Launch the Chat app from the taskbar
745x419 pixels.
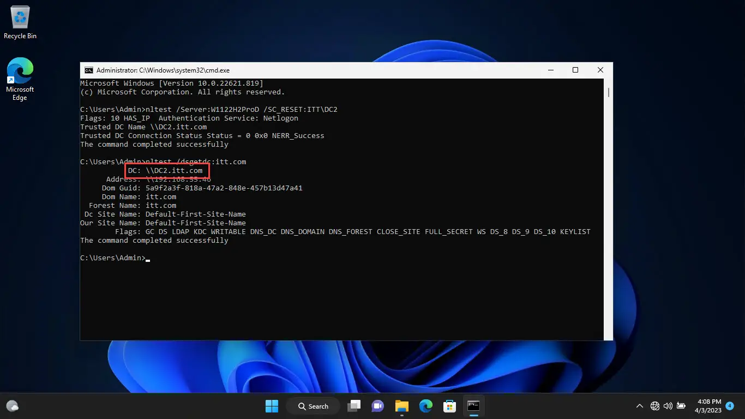[377, 406]
